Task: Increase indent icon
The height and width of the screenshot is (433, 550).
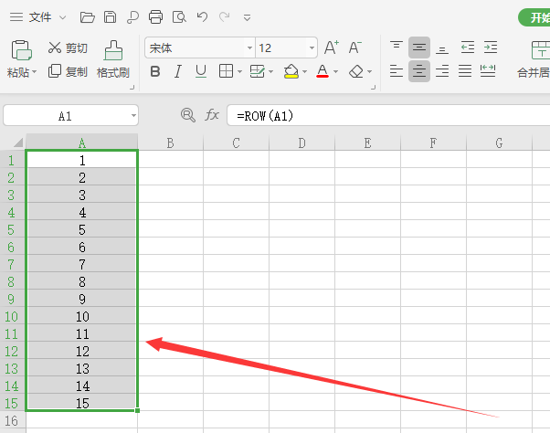Action: pos(491,48)
